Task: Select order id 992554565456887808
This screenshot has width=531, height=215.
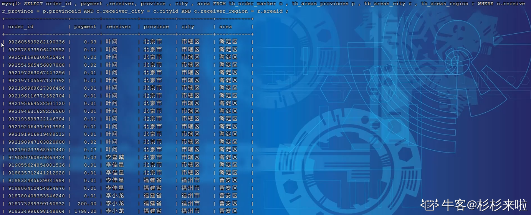Action: click(36, 65)
